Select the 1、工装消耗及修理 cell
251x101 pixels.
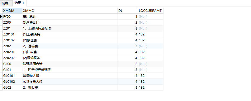[x=70, y=28]
